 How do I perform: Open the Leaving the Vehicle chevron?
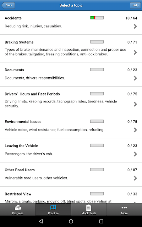coord(135,154)
